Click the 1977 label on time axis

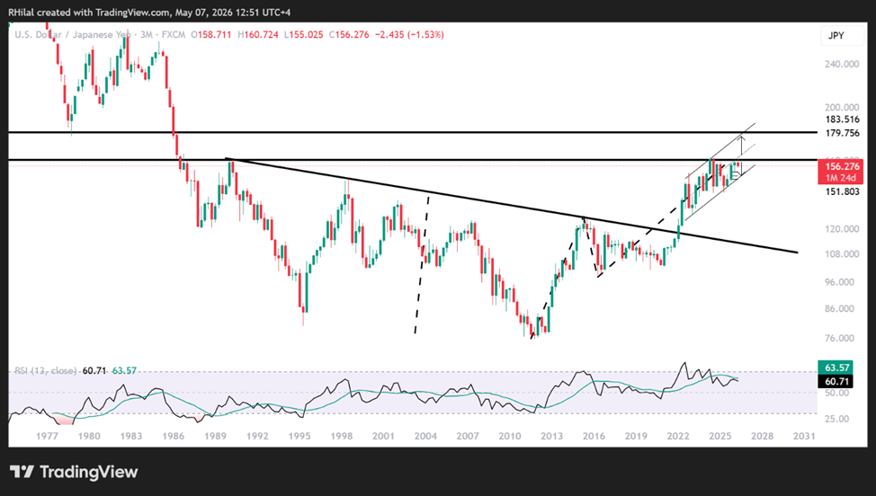tap(47, 436)
